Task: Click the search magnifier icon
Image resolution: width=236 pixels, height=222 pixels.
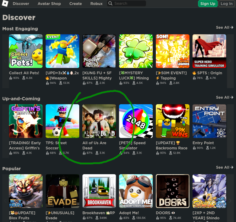Action: pos(110,3)
